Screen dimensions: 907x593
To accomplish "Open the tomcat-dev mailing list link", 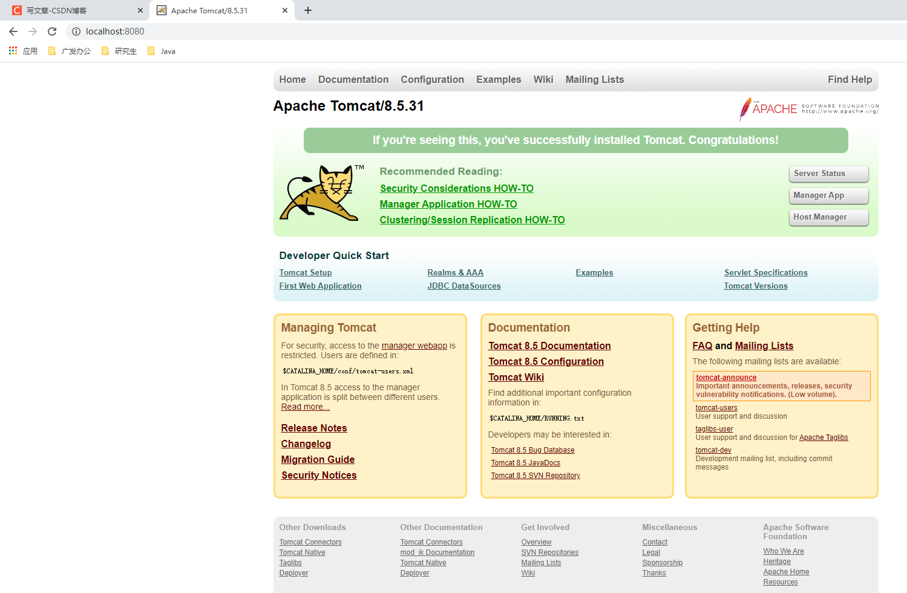I will click(713, 450).
